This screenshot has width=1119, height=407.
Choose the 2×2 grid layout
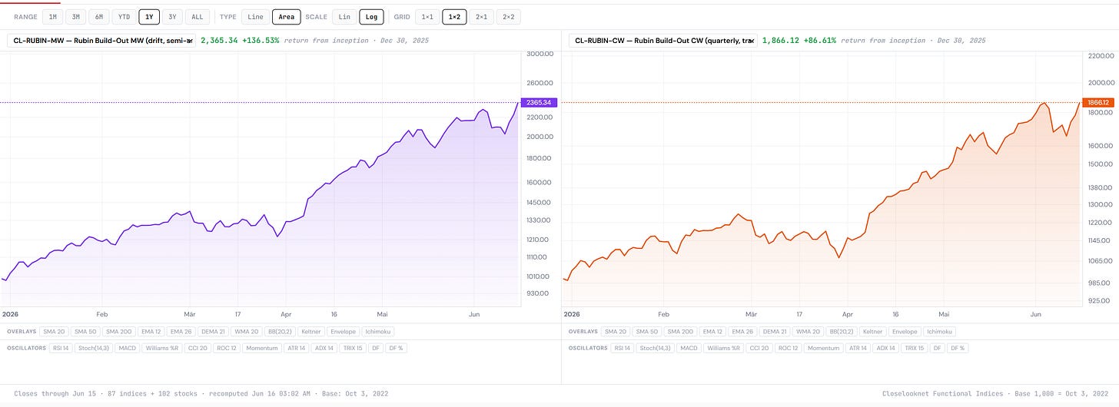pos(508,17)
